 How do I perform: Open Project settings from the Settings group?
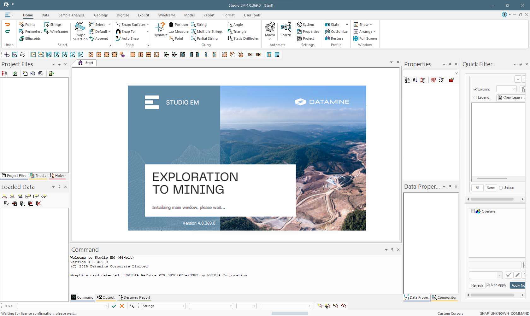coord(306,38)
